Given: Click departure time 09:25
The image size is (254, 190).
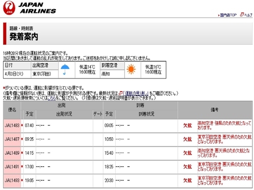Looking at the screenshot, I should point(29,139).
